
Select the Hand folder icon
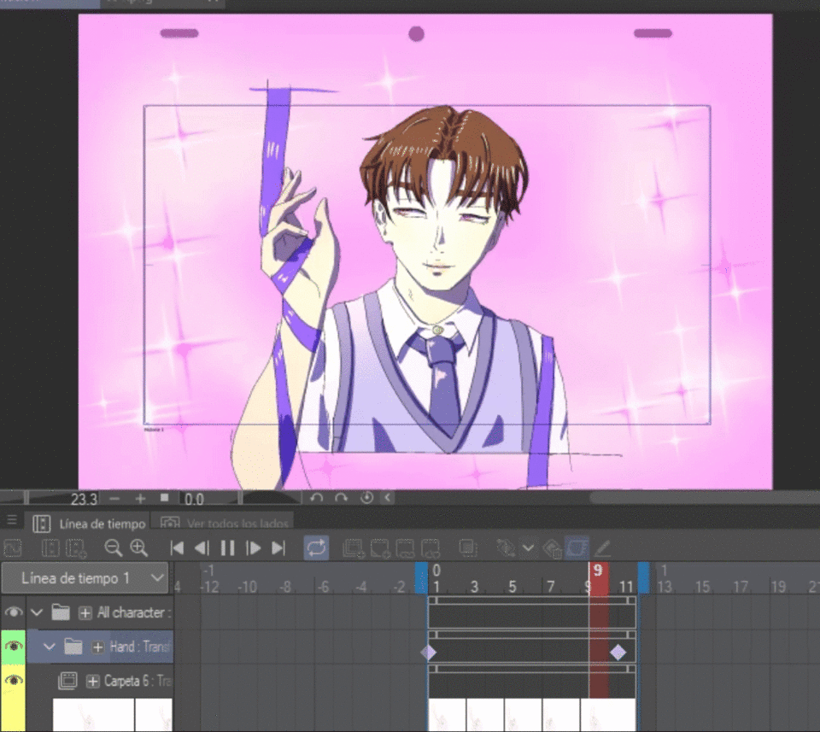click(x=73, y=647)
